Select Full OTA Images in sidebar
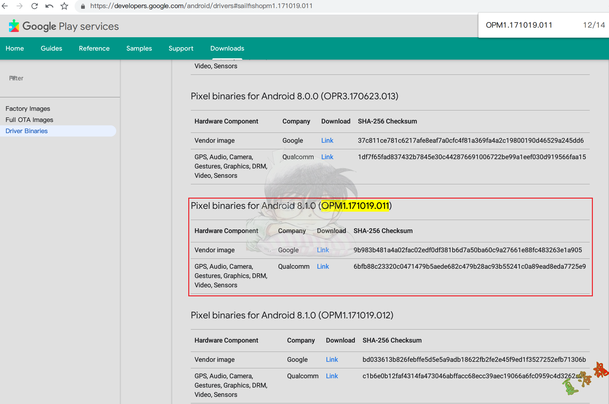 click(29, 120)
